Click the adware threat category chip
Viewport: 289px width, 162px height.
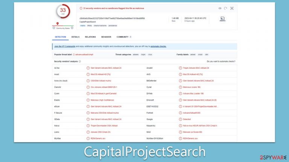[135, 54]
